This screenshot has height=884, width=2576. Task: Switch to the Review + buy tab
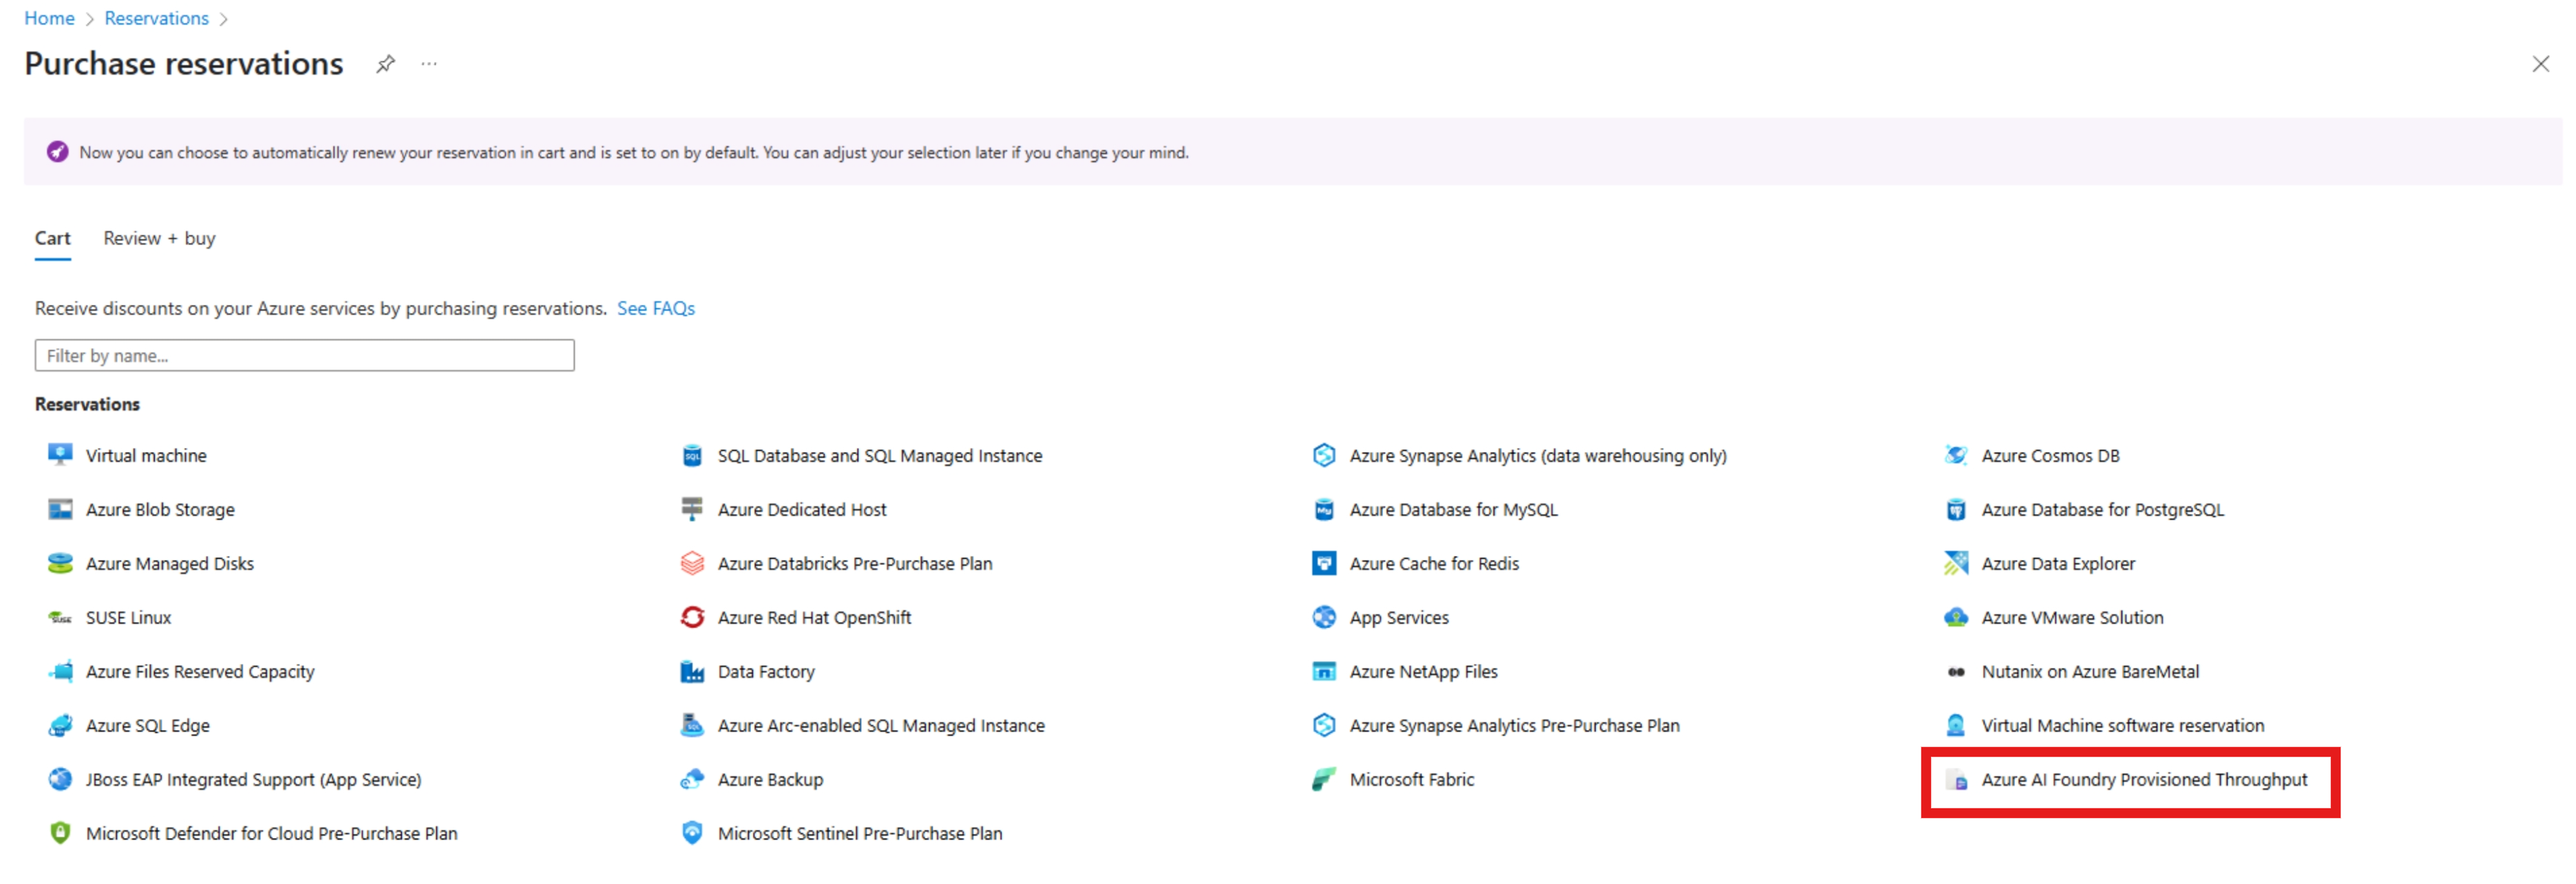pyautogui.click(x=159, y=239)
